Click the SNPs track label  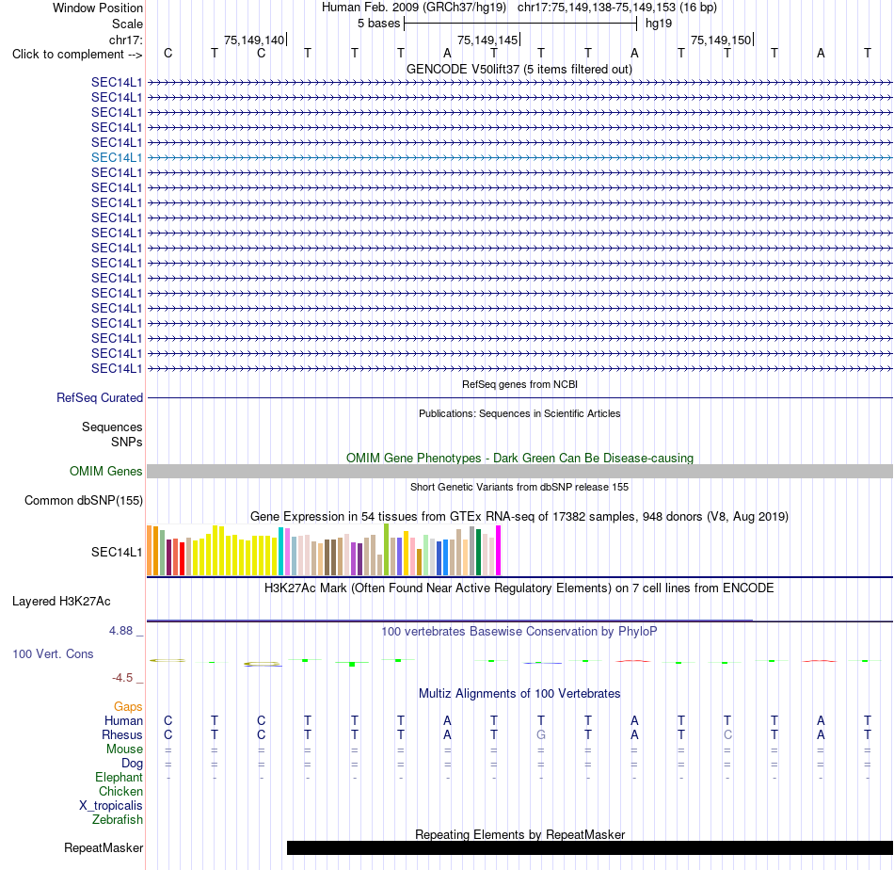click(127, 442)
